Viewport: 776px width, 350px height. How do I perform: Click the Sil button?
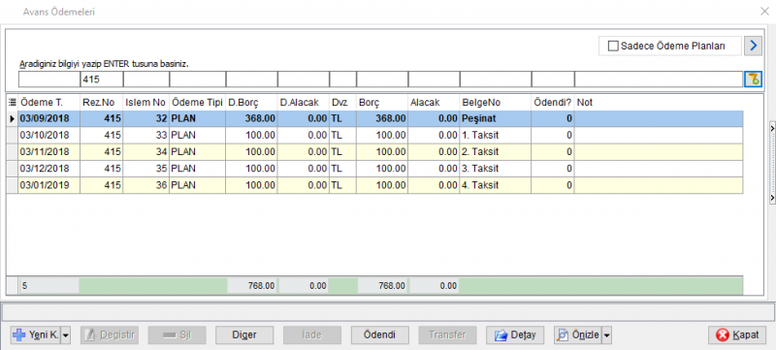[178, 334]
